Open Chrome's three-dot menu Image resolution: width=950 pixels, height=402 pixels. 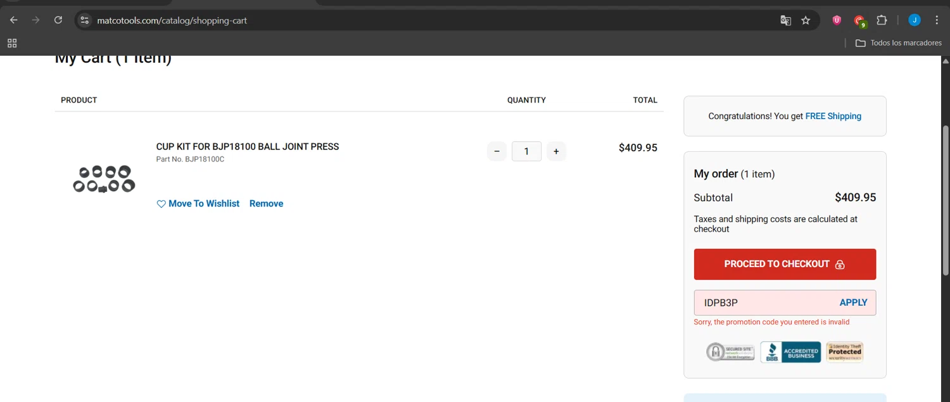[x=937, y=20]
